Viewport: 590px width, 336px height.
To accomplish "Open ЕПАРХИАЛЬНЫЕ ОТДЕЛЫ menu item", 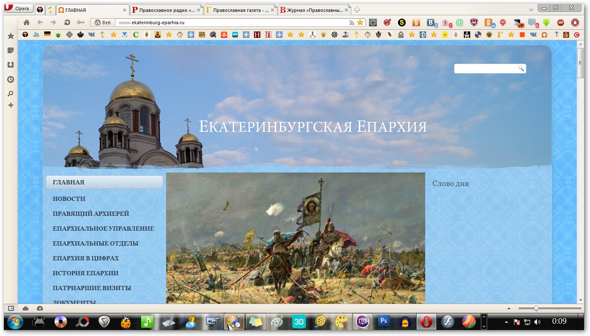I will tap(96, 243).
